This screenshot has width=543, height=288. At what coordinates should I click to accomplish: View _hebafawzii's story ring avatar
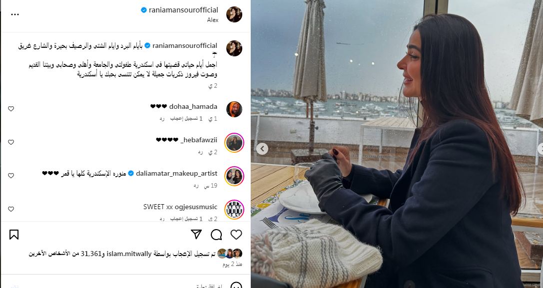(x=234, y=143)
